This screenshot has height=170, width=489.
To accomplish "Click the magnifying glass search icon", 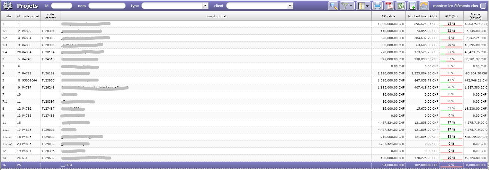I will coord(333,6).
